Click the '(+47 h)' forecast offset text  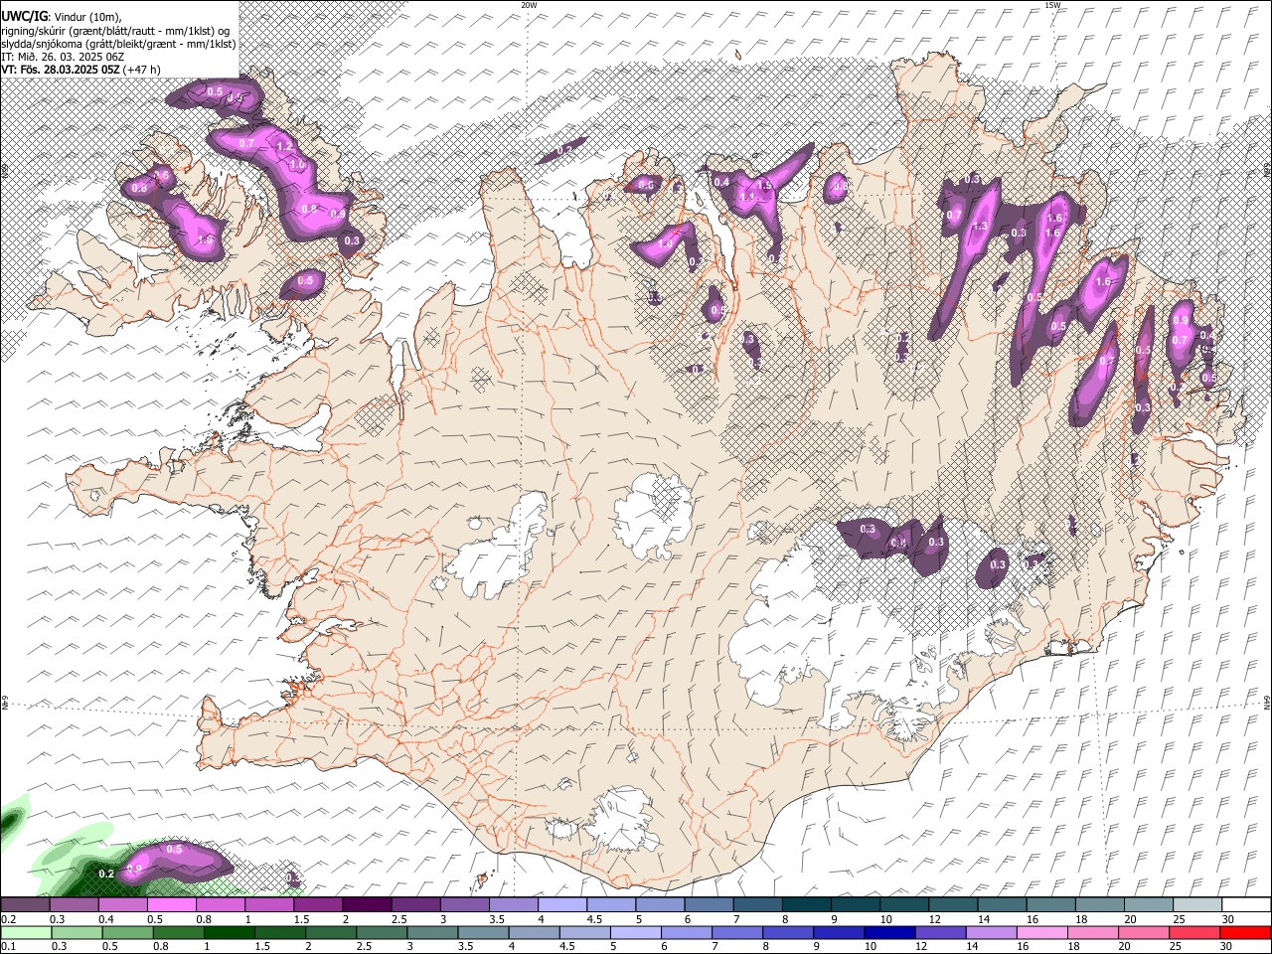click(142, 70)
